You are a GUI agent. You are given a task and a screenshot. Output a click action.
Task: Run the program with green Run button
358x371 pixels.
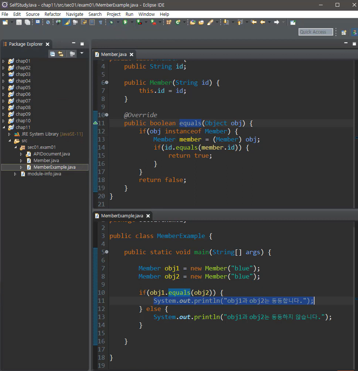click(x=125, y=22)
